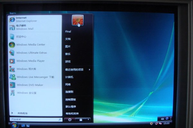Image resolution: width=193 pixels, height=128 pixels.
Task: Open 帮助和支持 help and support
Action: (72, 113)
